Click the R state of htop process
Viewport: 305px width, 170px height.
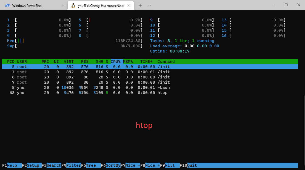click(x=107, y=93)
